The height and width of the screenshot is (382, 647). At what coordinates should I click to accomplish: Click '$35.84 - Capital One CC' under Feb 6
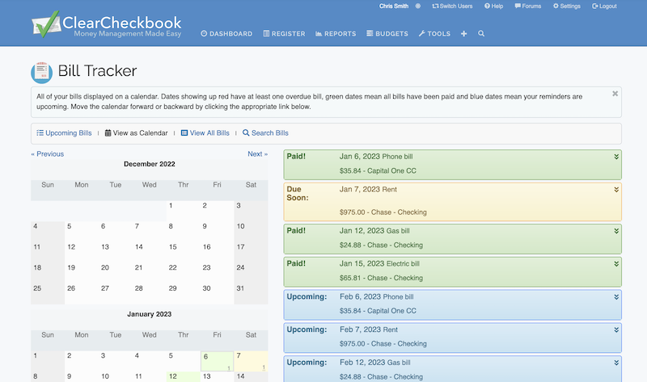(378, 311)
